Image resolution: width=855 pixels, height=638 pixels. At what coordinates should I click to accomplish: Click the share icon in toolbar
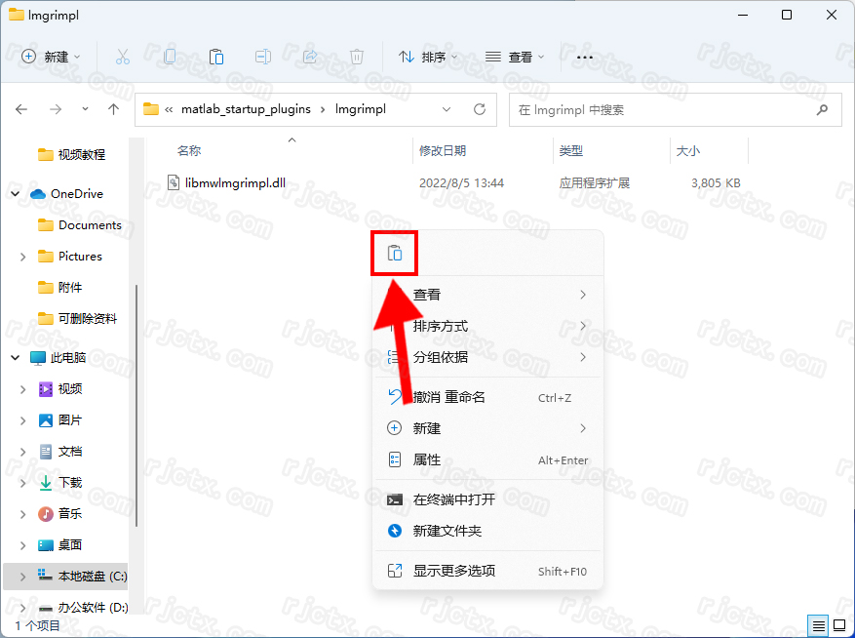pyautogui.click(x=310, y=57)
